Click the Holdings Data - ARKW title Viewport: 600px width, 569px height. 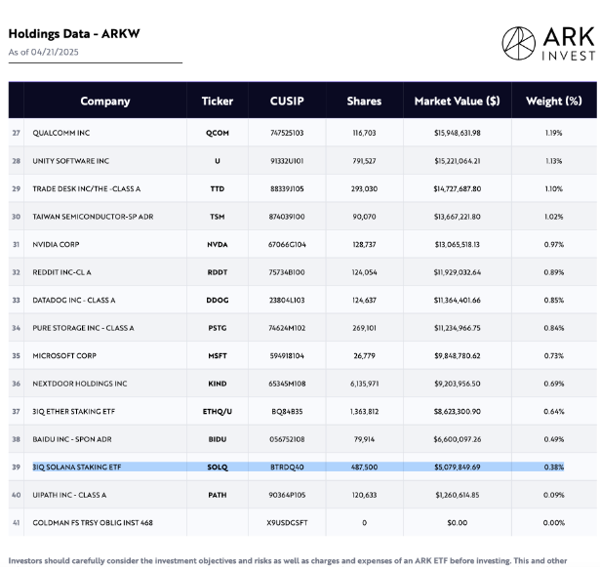point(74,34)
